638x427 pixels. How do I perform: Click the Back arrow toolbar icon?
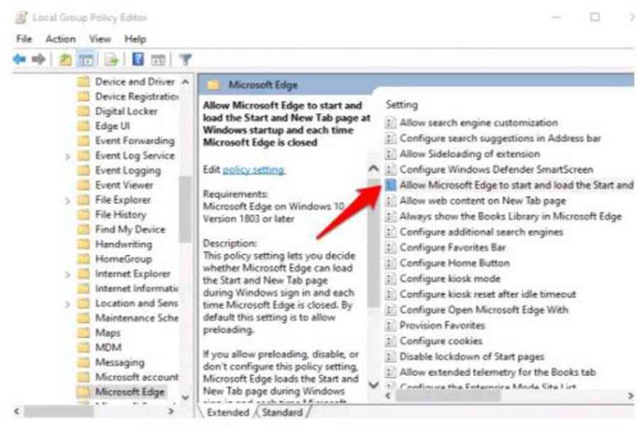click(x=19, y=60)
